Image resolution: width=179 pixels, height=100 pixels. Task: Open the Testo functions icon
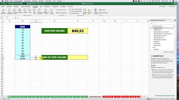click(x=29, y=10)
